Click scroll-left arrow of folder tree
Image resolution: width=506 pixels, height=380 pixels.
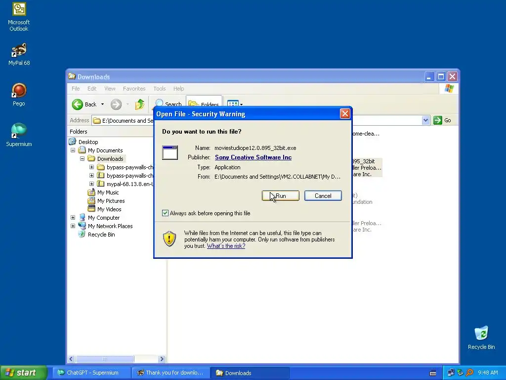point(71,359)
